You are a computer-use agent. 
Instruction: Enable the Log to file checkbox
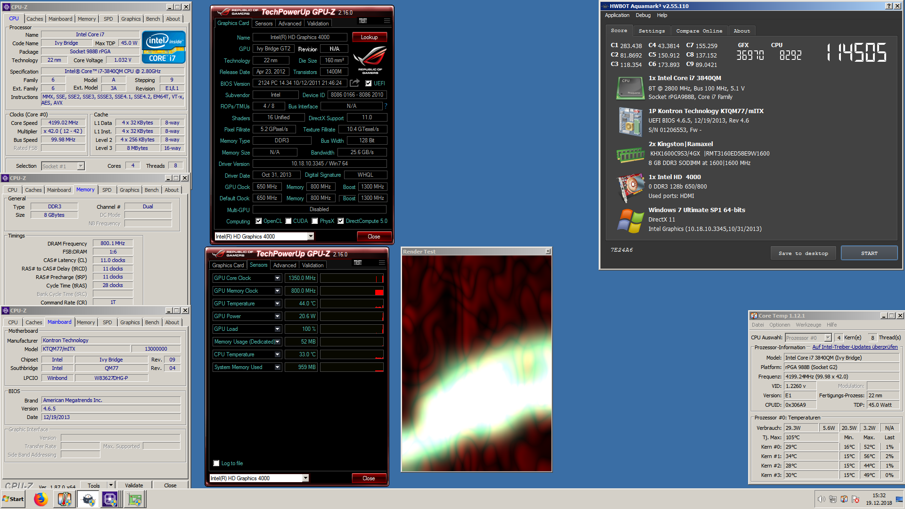point(216,463)
